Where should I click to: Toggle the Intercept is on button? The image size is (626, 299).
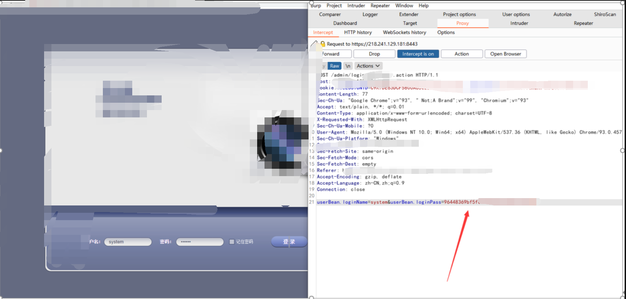(418, 54)
